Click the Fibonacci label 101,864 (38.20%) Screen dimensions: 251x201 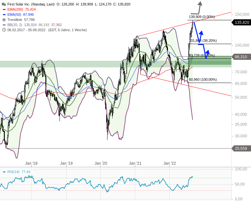(x=203, y=41)
